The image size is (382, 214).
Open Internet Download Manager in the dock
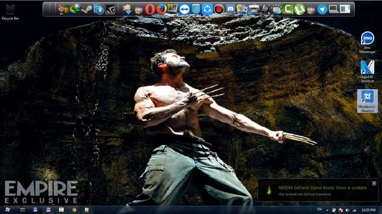[75, 10]
